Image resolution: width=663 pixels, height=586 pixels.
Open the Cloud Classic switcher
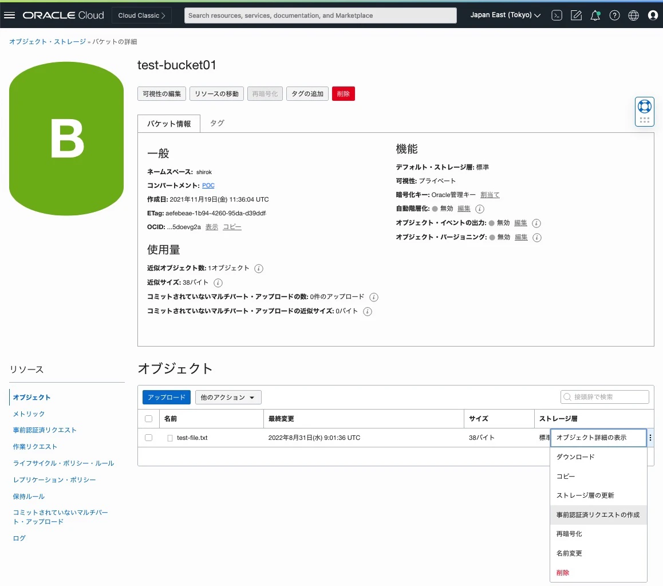click(141, 15)
